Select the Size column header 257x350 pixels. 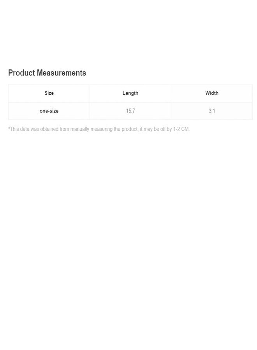(49, 93)
